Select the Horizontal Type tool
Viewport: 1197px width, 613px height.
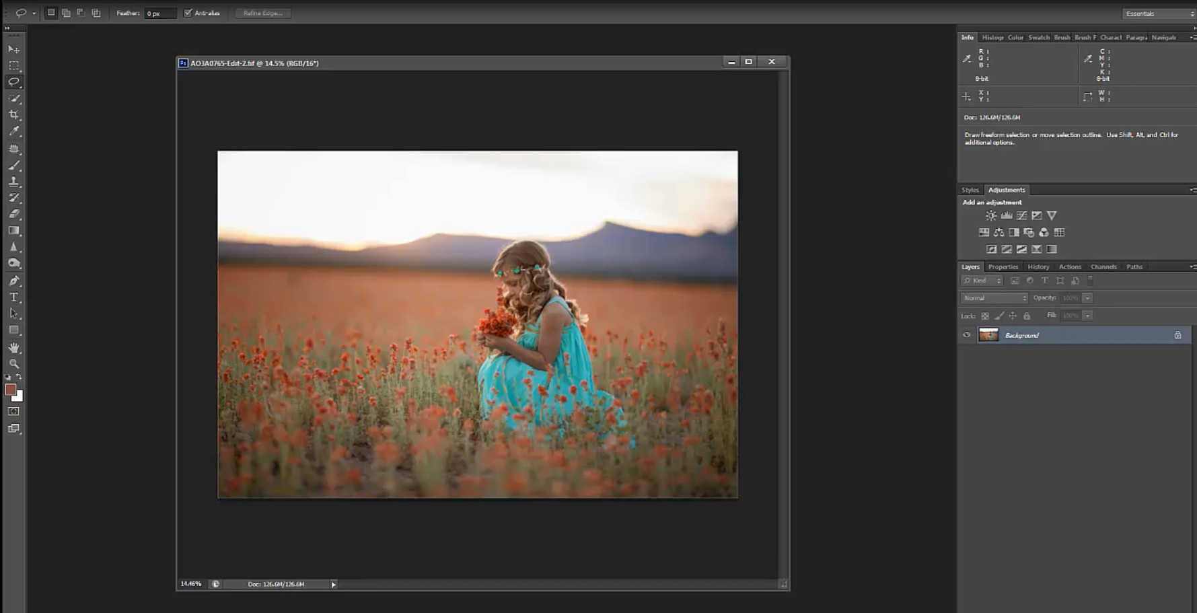click(x=13, y=297)
